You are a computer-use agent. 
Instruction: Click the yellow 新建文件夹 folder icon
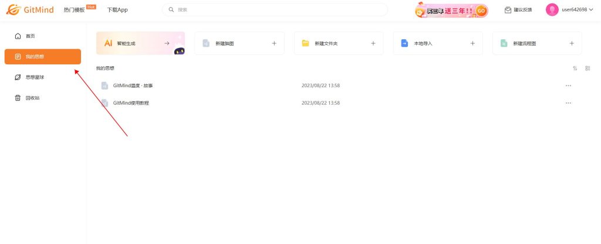click(305, 43)
